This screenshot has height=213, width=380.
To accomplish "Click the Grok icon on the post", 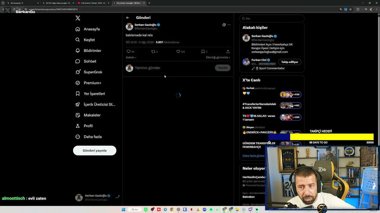I will pos(224,25).
